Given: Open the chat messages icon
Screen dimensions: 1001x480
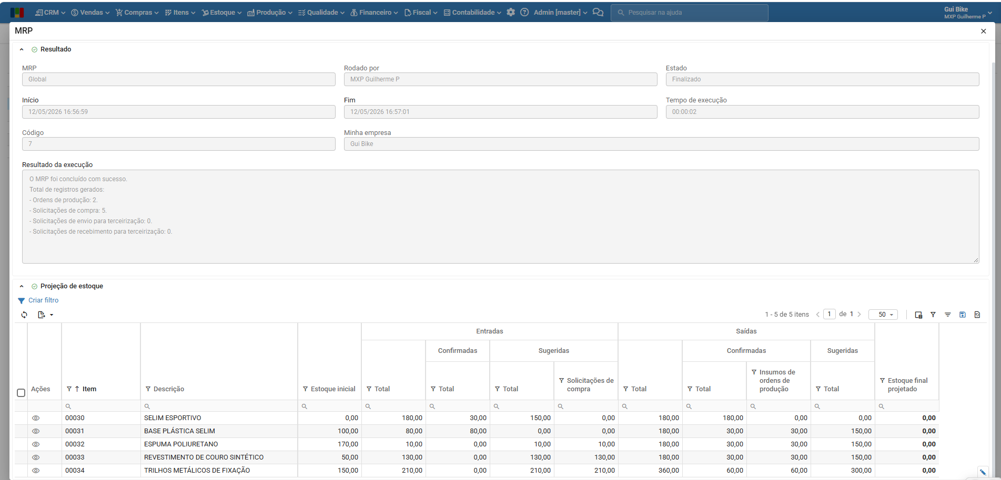Looking at the screenshot, I should click(598, 12).
